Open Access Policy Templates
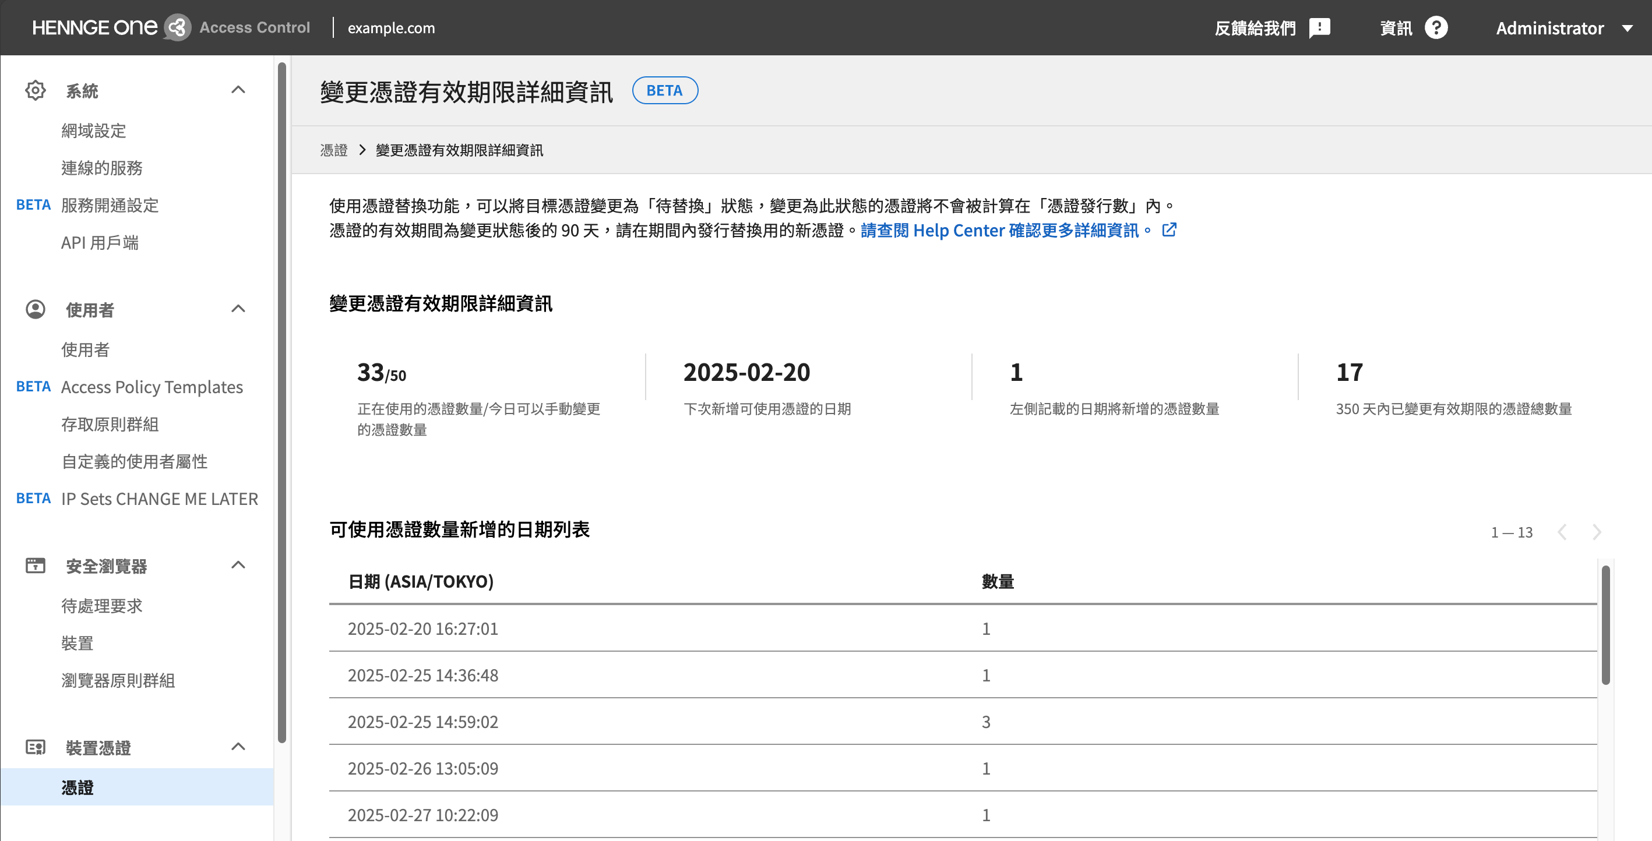 [152, 387]
